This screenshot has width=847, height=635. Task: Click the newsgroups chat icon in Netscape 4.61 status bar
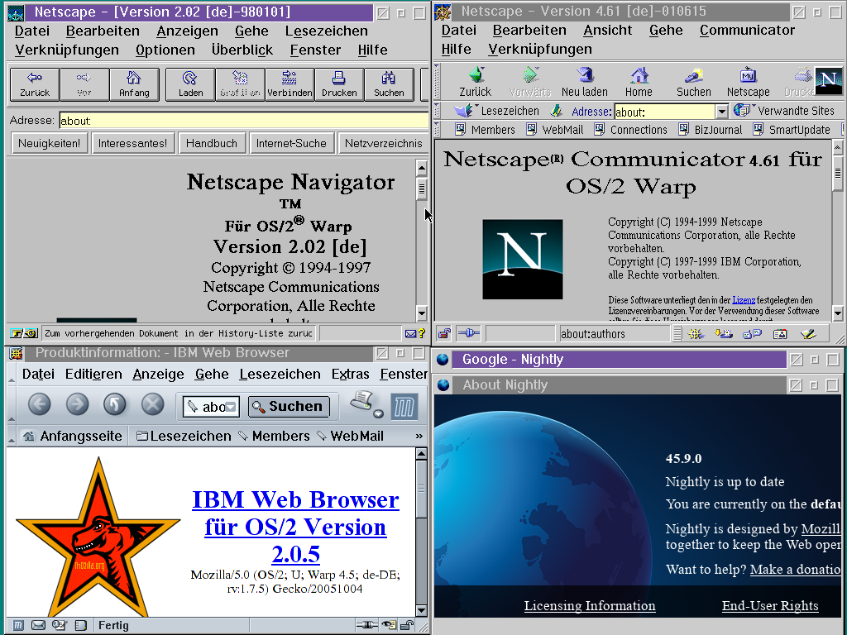click(x=751, y=334)
